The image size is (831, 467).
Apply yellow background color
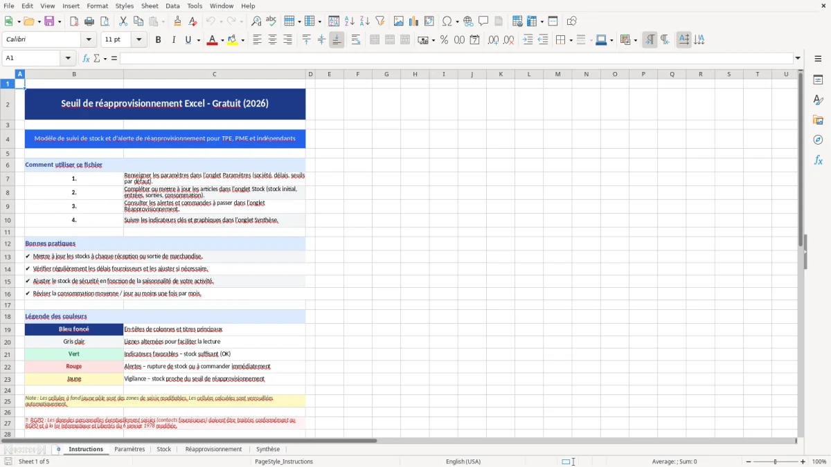pos(233,40)
